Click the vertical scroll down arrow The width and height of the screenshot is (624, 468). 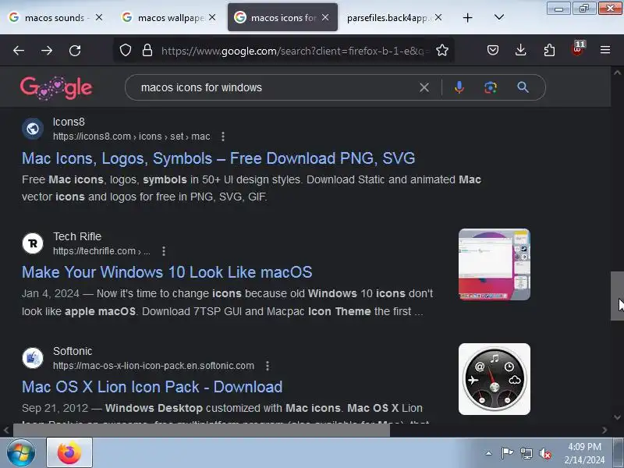(617, 417)
